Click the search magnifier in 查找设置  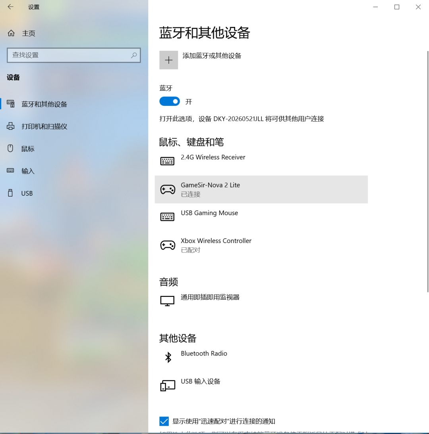coord(134,55)
